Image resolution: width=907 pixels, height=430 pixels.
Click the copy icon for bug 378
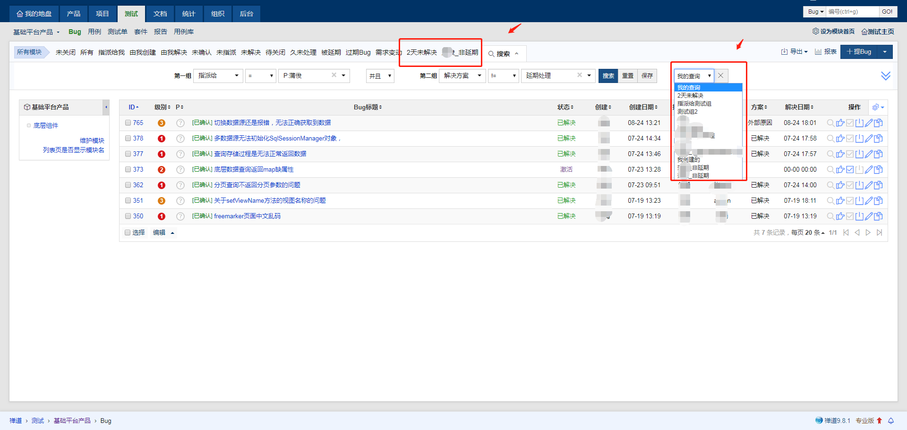point(878,139)
